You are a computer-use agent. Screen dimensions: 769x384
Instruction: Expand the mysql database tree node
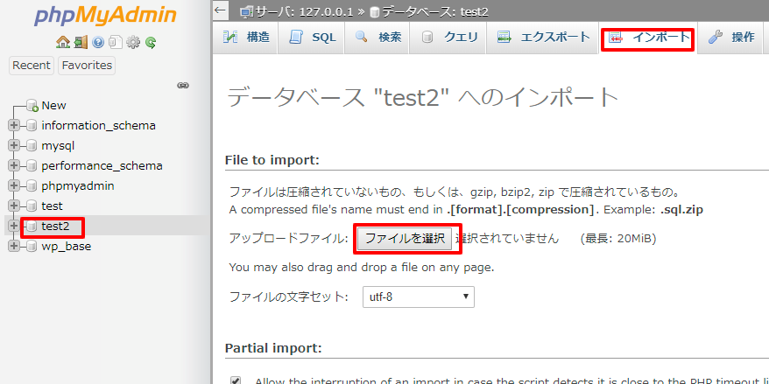click(x=14, y=145)
